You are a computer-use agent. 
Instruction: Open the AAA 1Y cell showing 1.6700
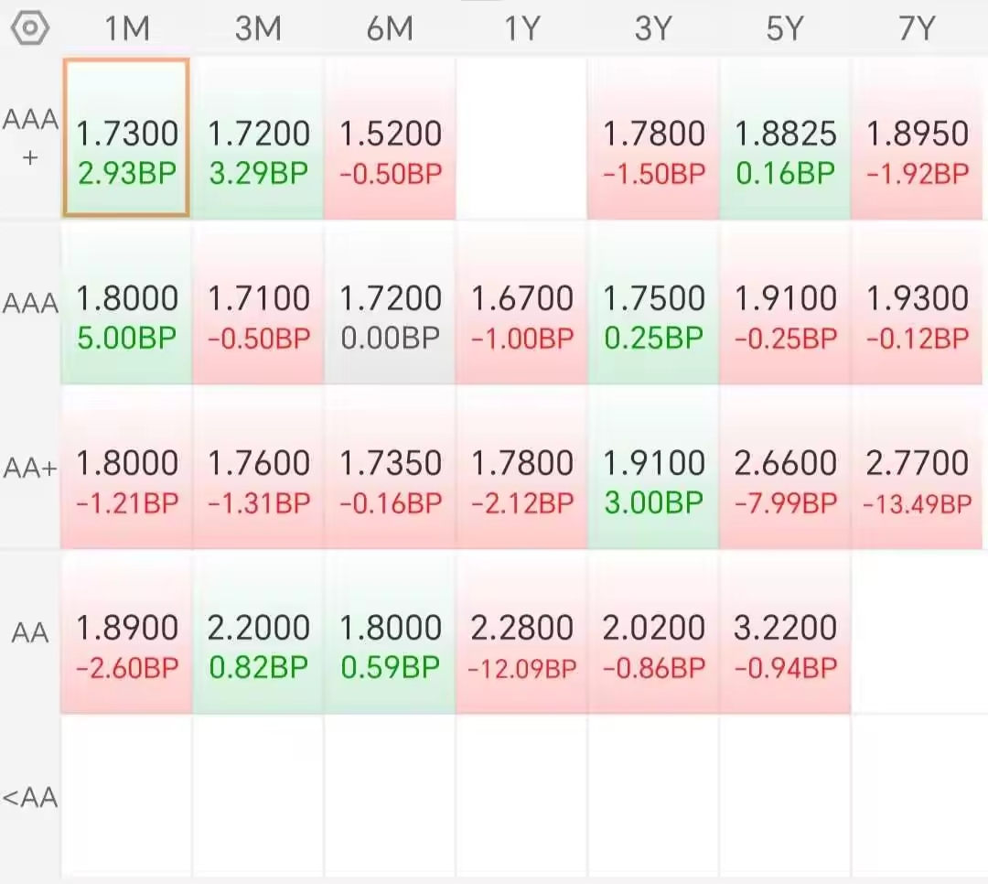coord(521,303)
